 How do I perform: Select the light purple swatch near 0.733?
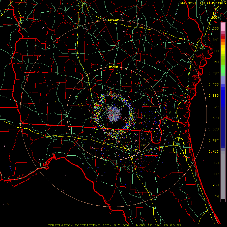[222, 80]
